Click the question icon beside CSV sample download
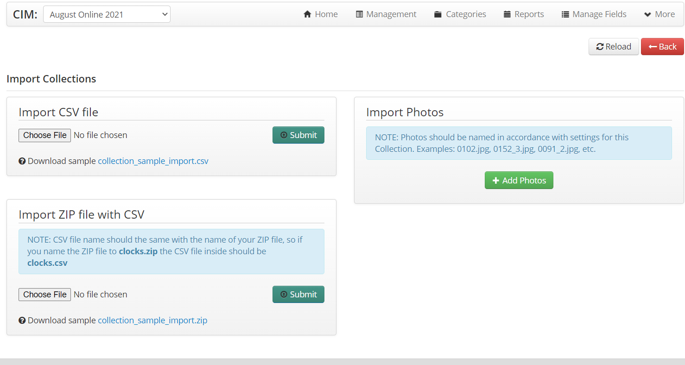 [x=22, y=161]
